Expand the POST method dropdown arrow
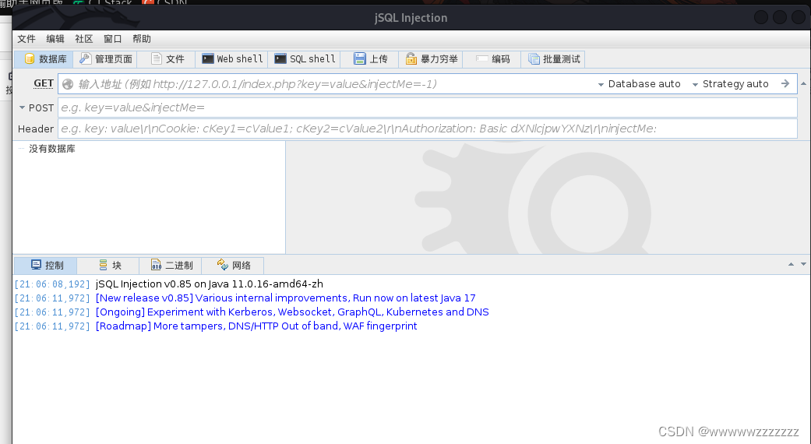 pyautogui.click(x=23, y=107)
